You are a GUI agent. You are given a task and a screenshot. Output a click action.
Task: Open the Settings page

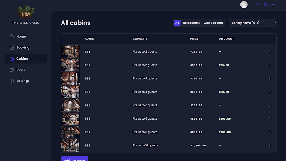(x=25, y=81)
